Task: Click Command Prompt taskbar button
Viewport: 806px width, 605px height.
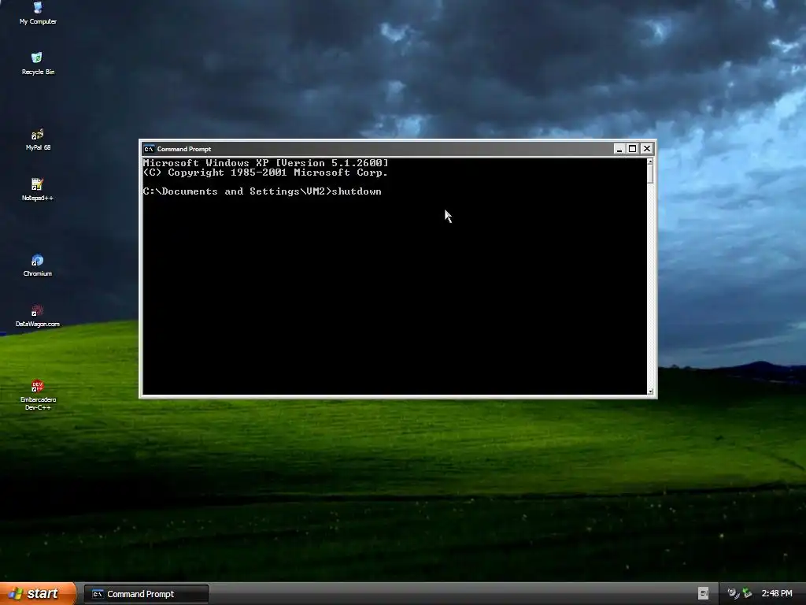Action: (x=146, y=594)
